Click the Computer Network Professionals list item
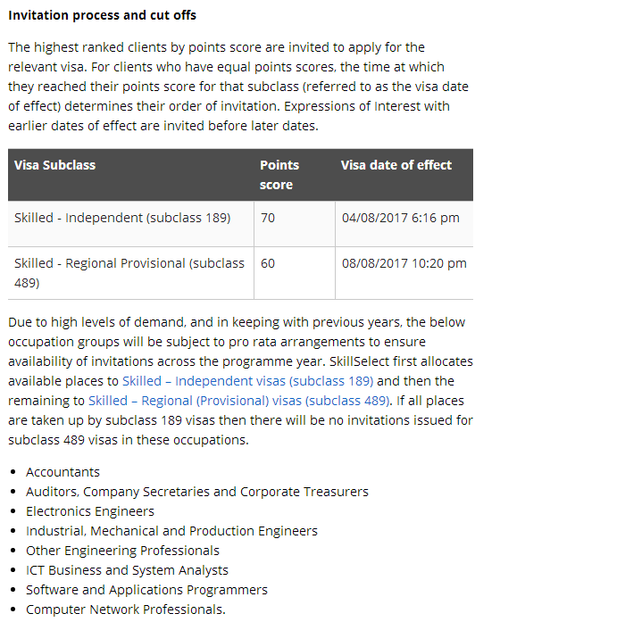 point(126,610)
